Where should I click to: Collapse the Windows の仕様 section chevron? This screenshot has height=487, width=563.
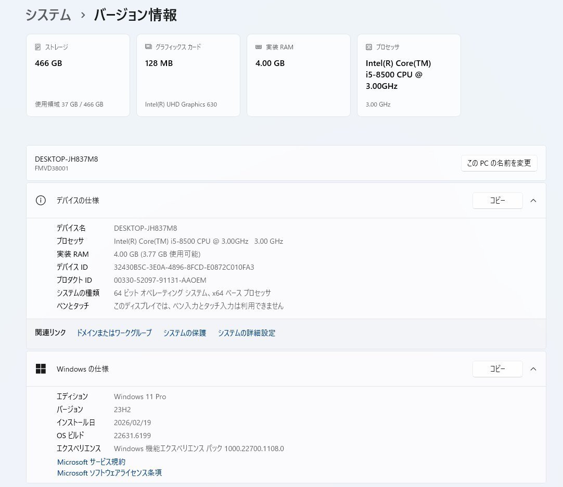click(533, 369)
